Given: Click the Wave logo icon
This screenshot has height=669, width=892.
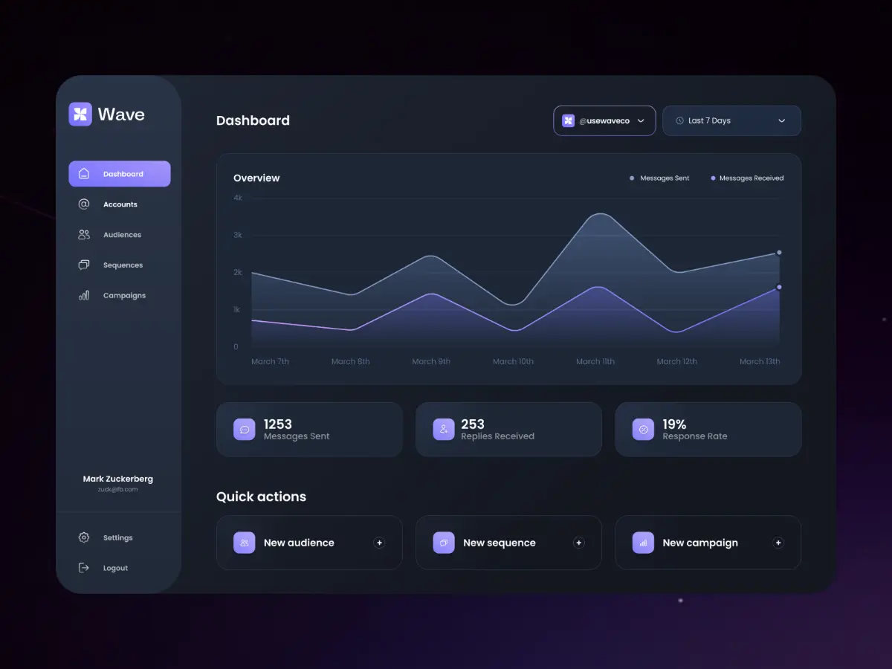Looking at the screenshot, I should 80,114.
